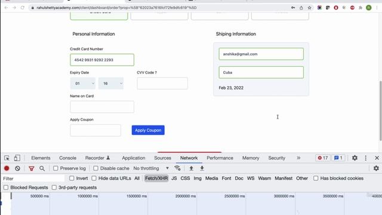
Task: Open the Security tab
Action: [277, 158]
